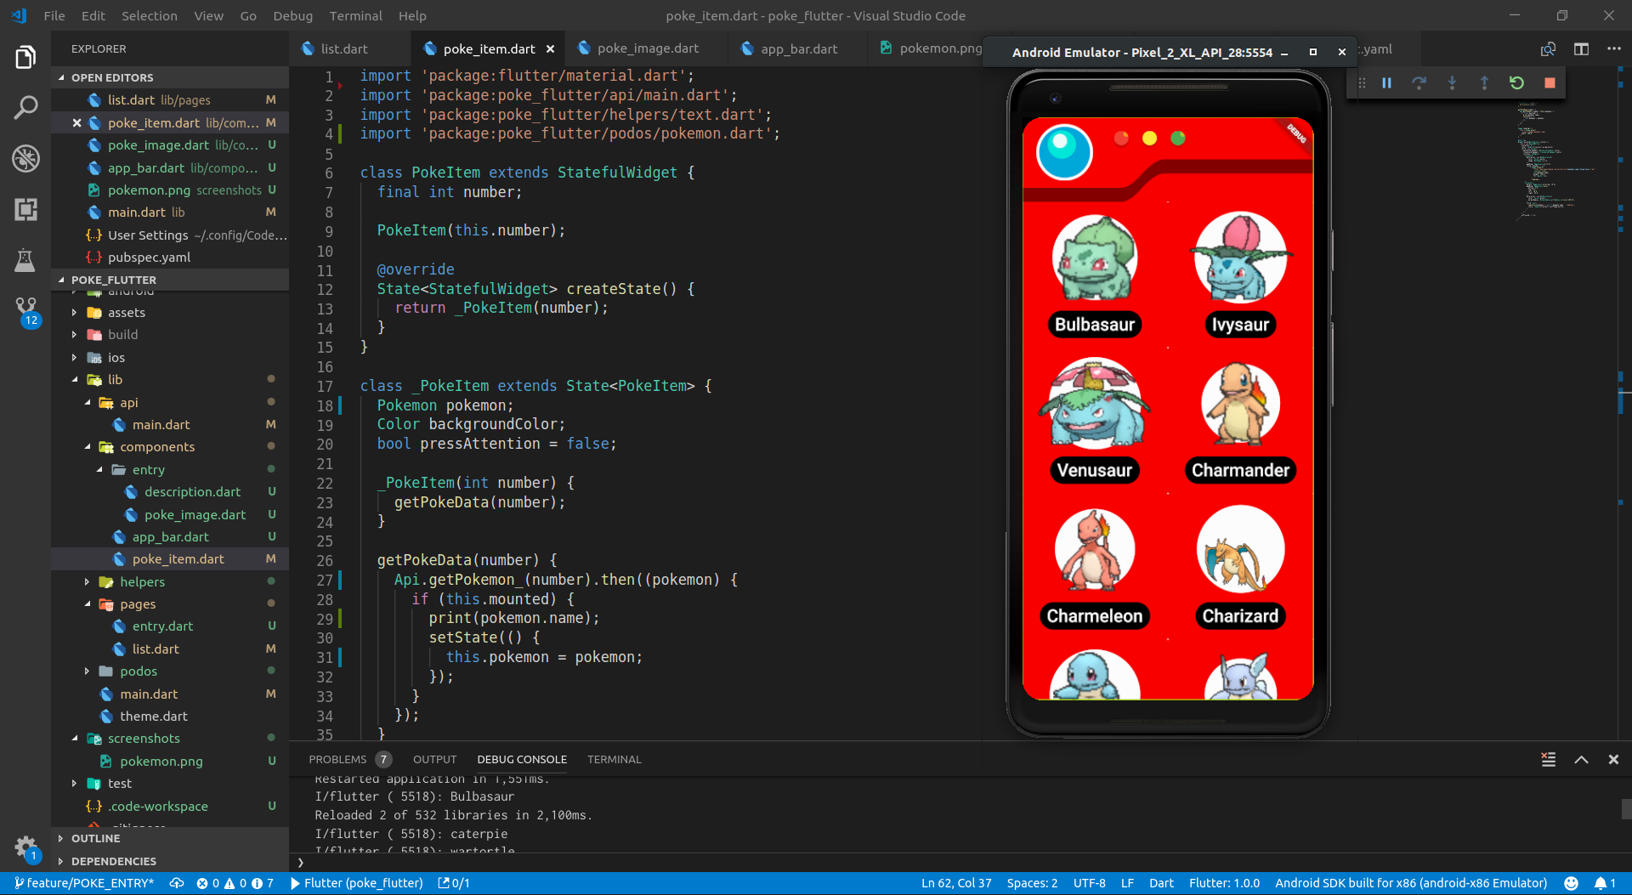Switch to the TERMINAL panel tab
1632x895 pixels.
click(x=614, y=760)
